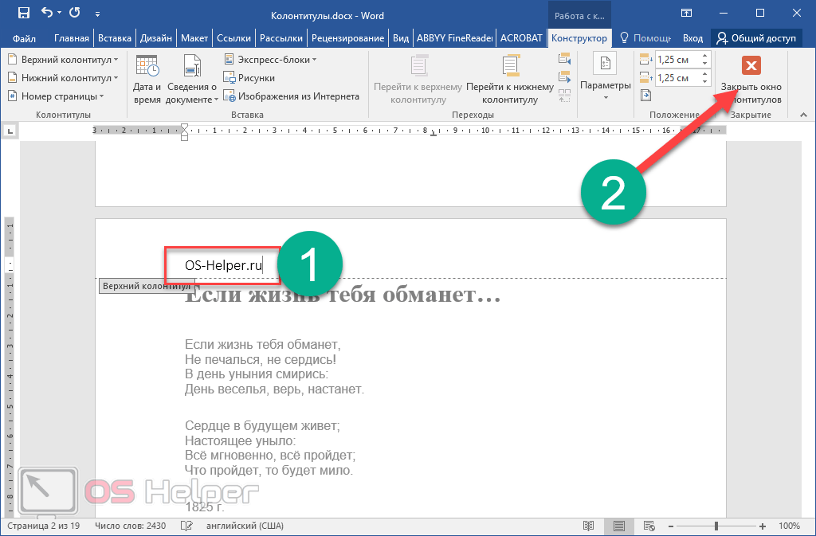Screen dimensions: 816x536
Task: Switch to the Рецензирование tab
Action: [x=348, y=37]
